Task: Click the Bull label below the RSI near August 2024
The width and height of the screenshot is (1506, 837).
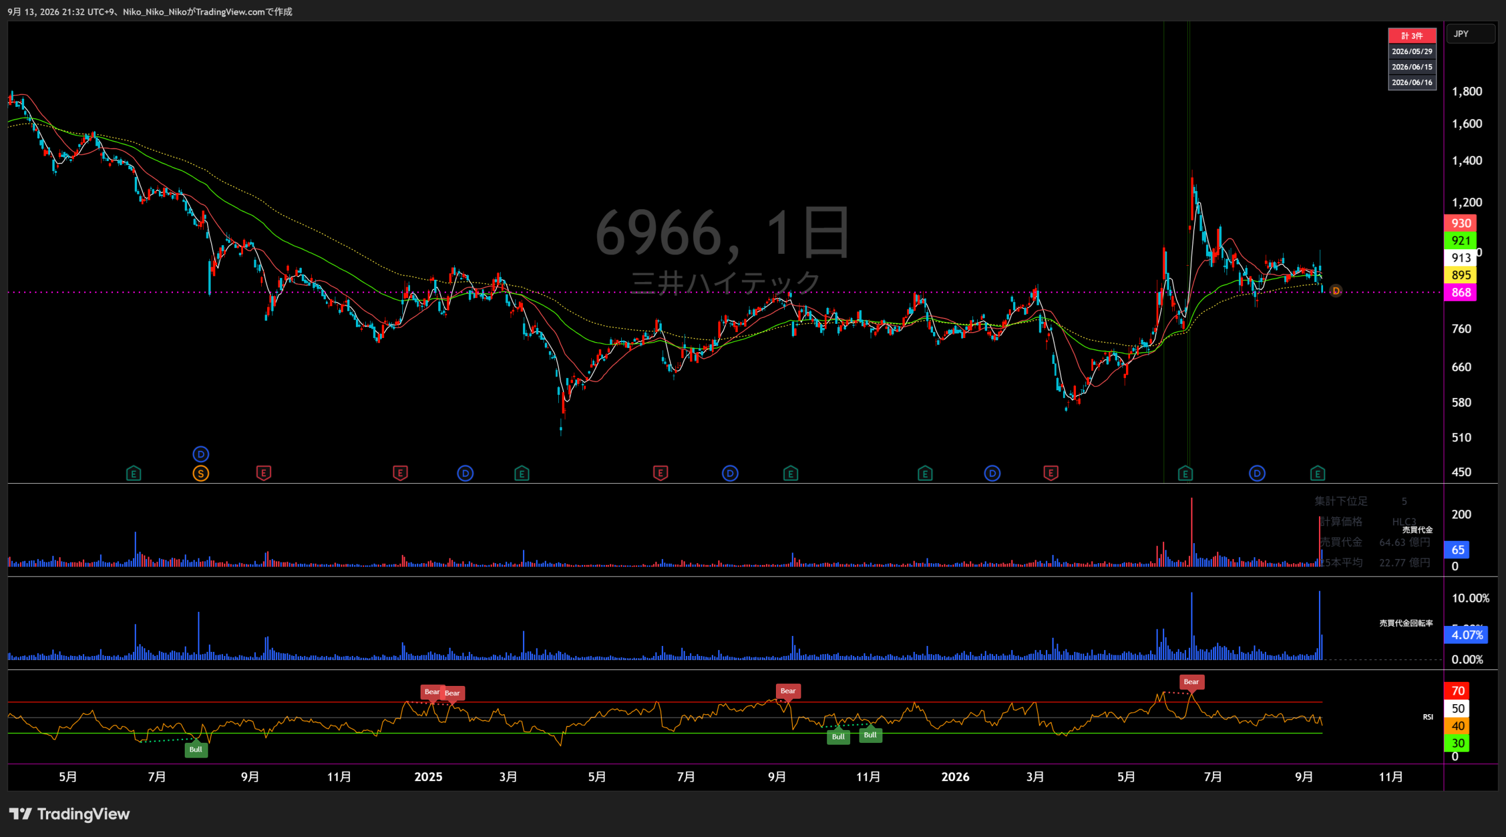Action: point(196,749)
